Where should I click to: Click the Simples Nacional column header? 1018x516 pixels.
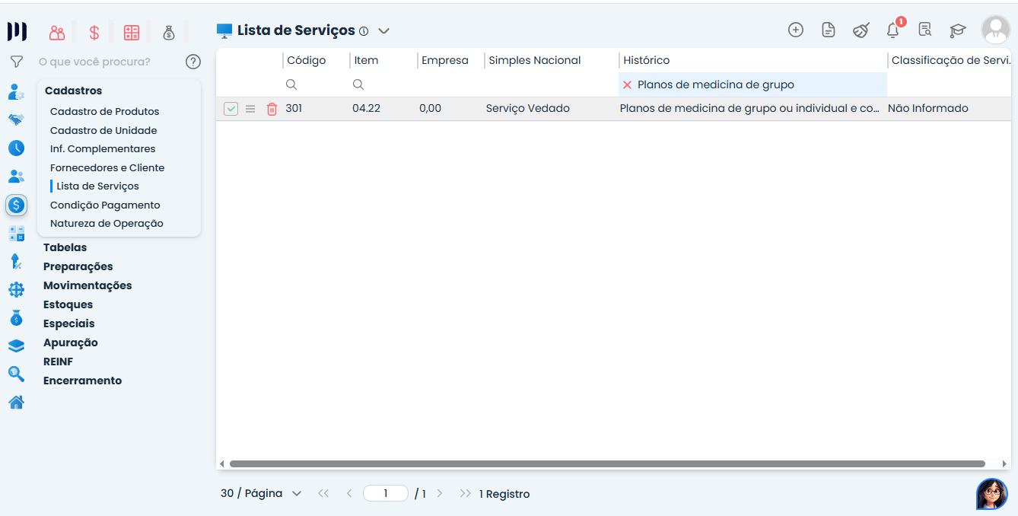[534, 60]
